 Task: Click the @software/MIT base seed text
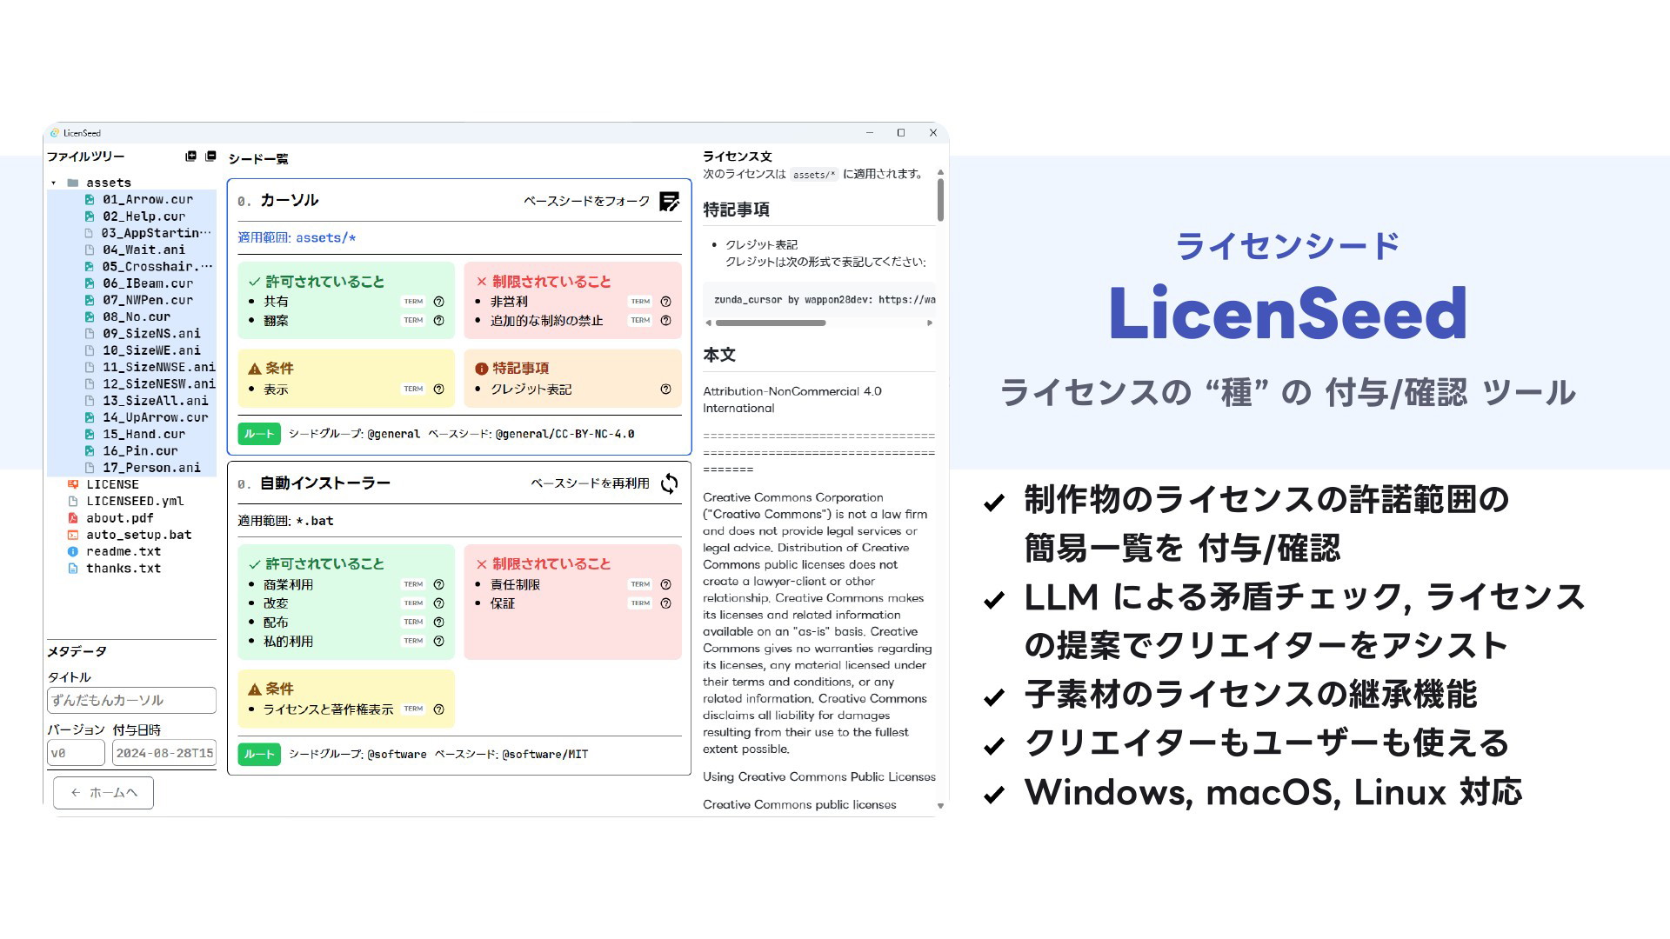pos(545,755)
